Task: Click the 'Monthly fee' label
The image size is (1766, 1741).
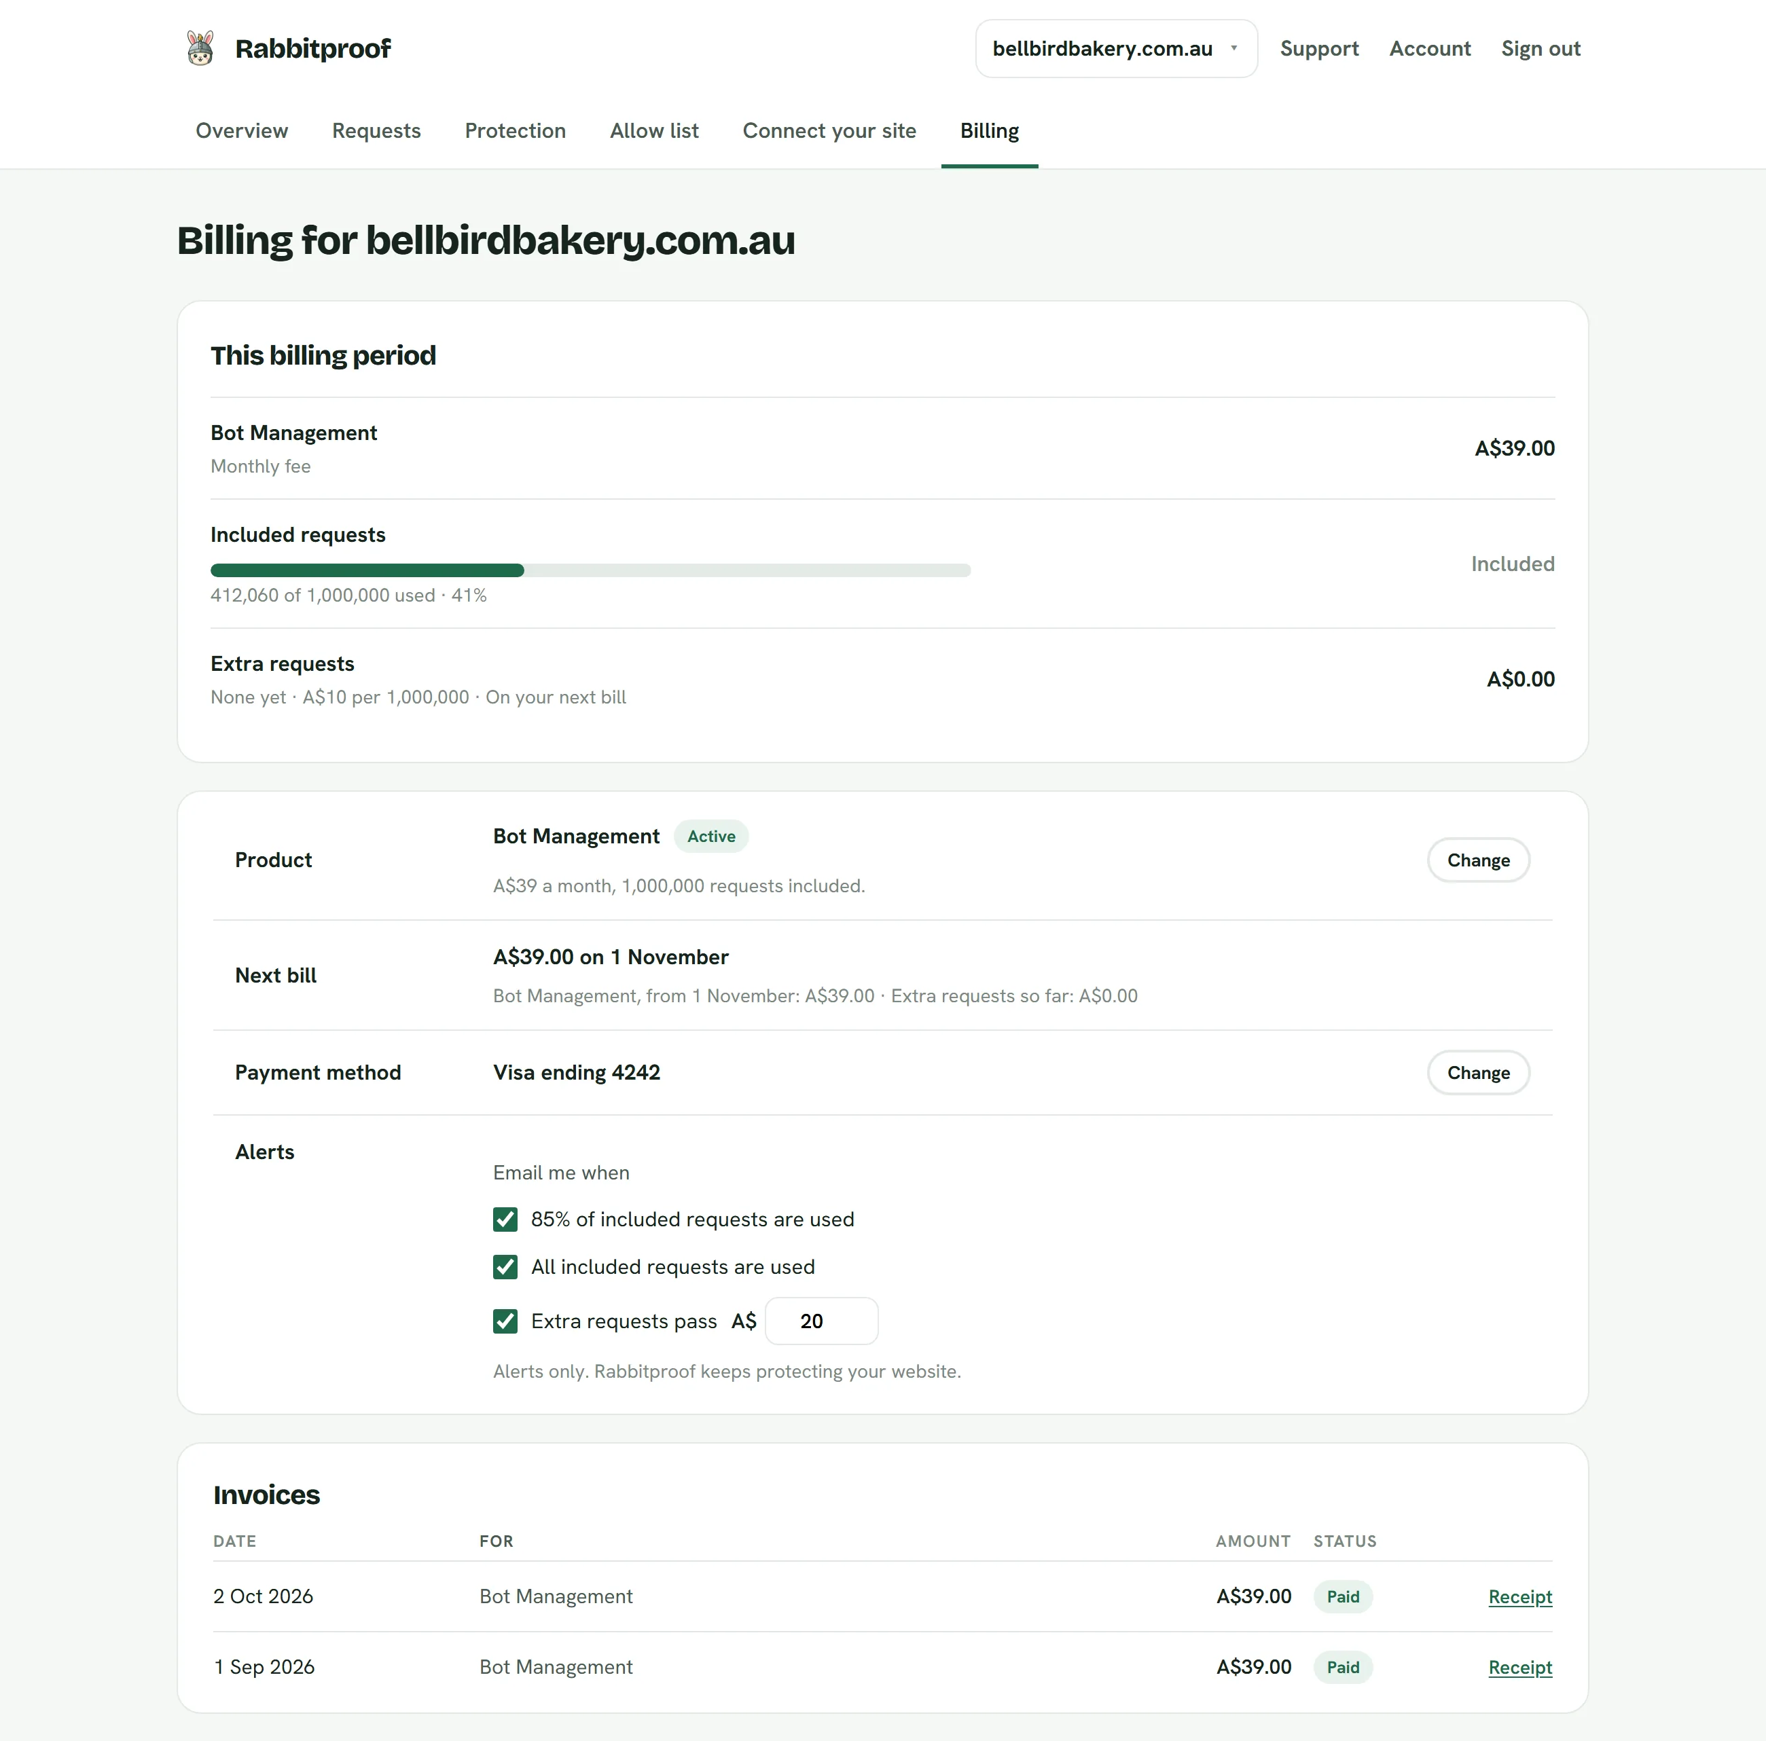Action: 261,466
